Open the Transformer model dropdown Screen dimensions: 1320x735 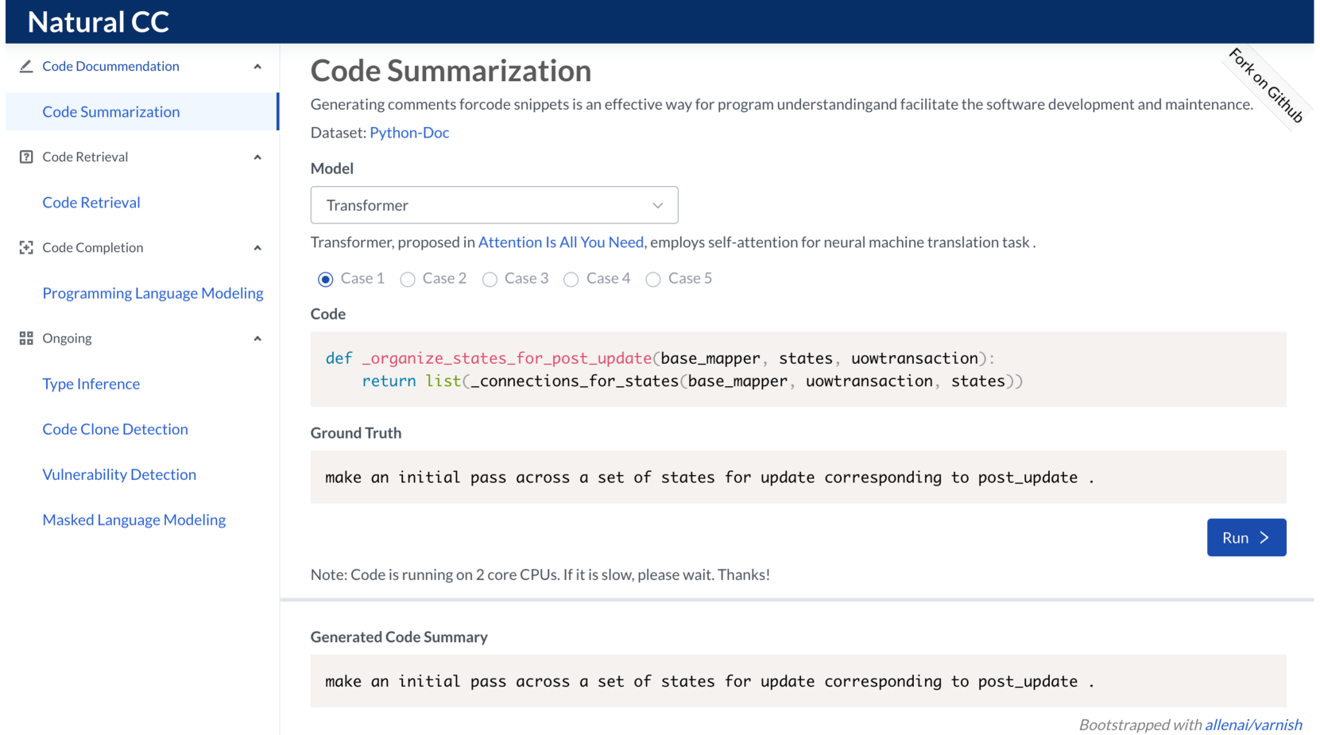(x=494, y=205)
